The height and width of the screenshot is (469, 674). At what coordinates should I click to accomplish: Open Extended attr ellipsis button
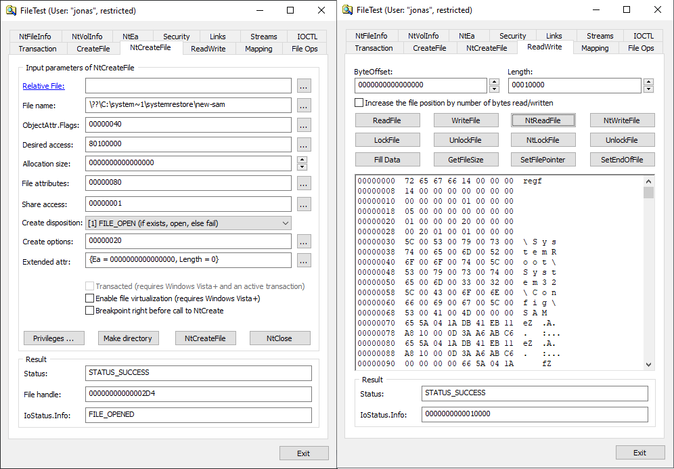[304, 261]
